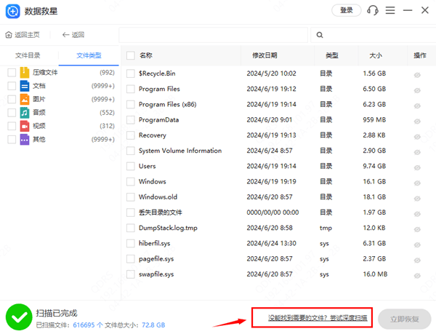Click the 音频 audio category icon
Screen dimensions: 436x334
24,113
